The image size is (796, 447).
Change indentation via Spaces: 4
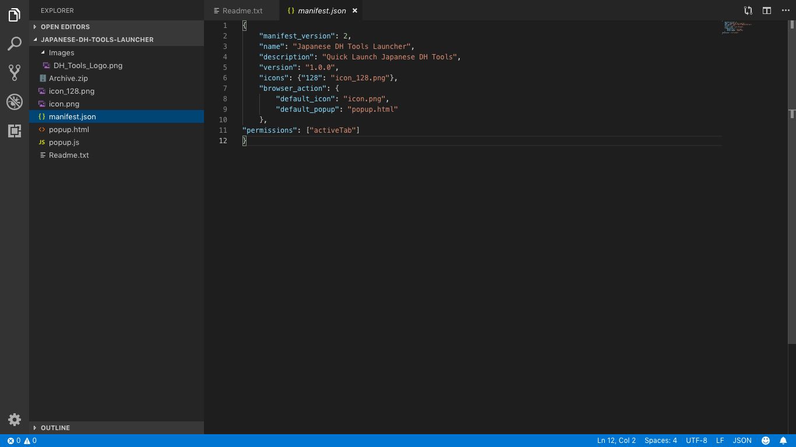[x=661, y=441]
